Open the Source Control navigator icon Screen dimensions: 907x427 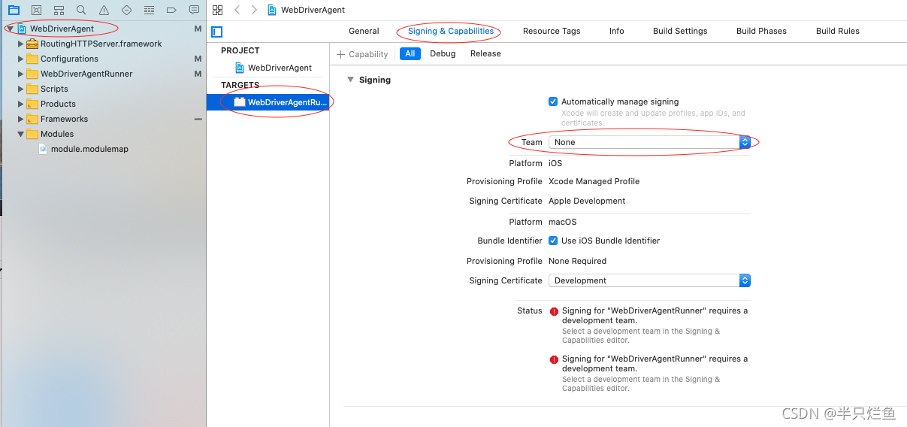[x=36, y=10]
